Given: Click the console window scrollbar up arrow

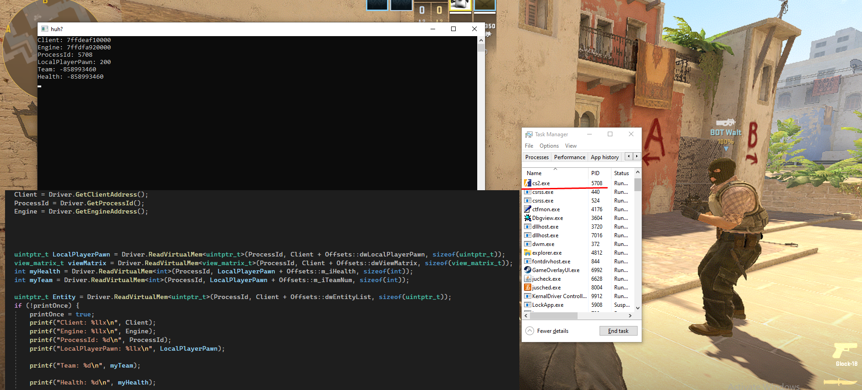Looking at the screenshot, I should [x=481, y=40].
